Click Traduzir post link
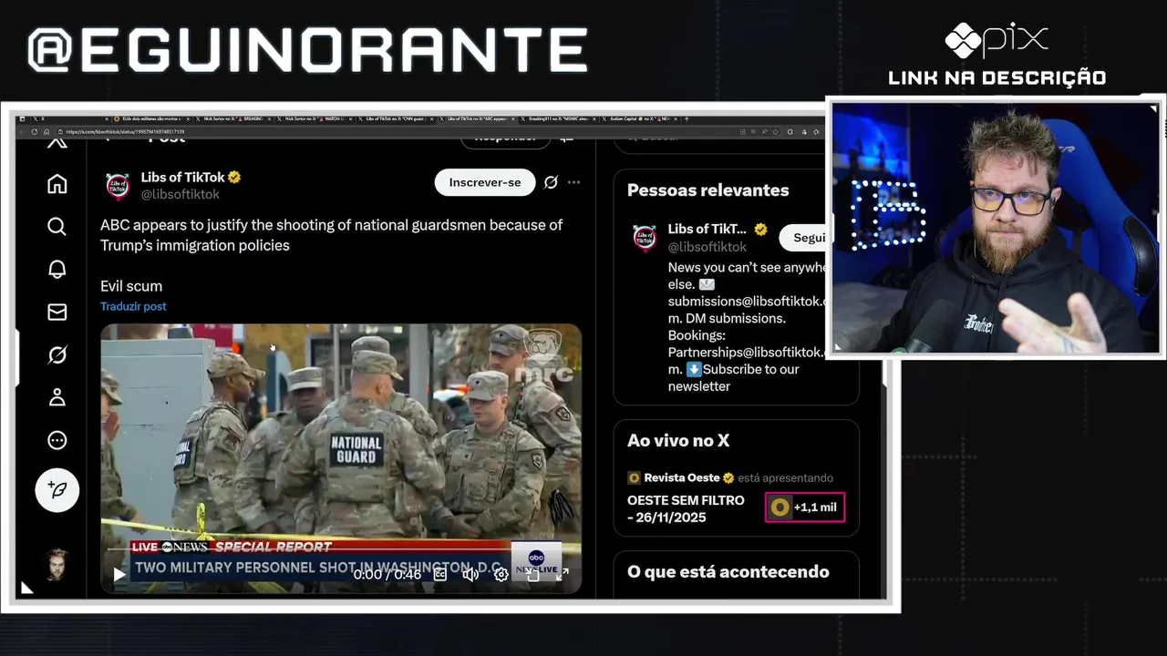This screenshot has width=1167, height=656. click(133, 306)
